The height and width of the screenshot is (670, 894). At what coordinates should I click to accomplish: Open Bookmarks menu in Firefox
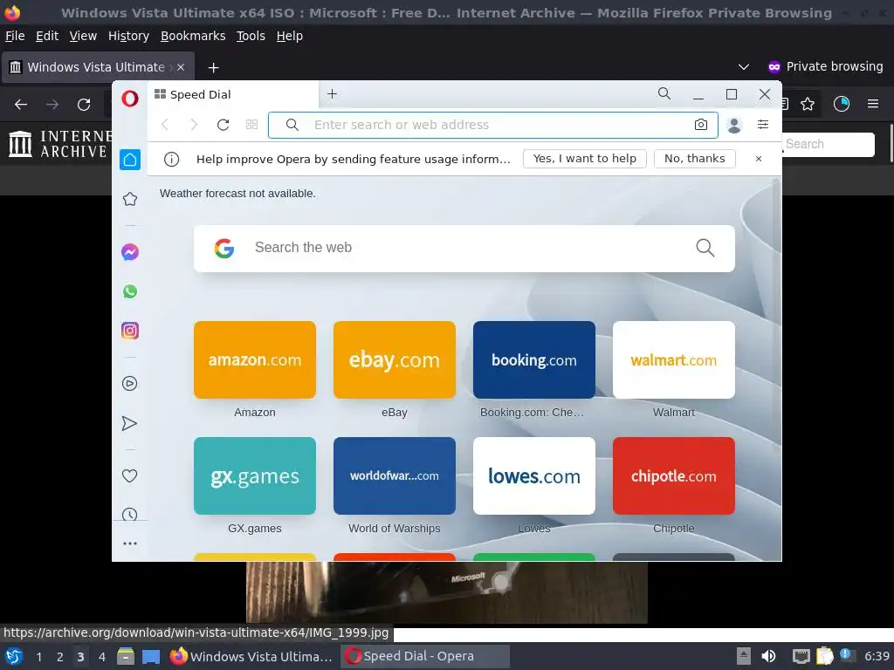(x=193, y=36)
